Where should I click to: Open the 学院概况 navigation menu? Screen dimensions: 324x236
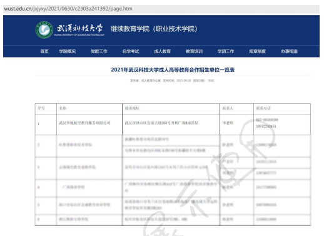[x=68, y=51]
